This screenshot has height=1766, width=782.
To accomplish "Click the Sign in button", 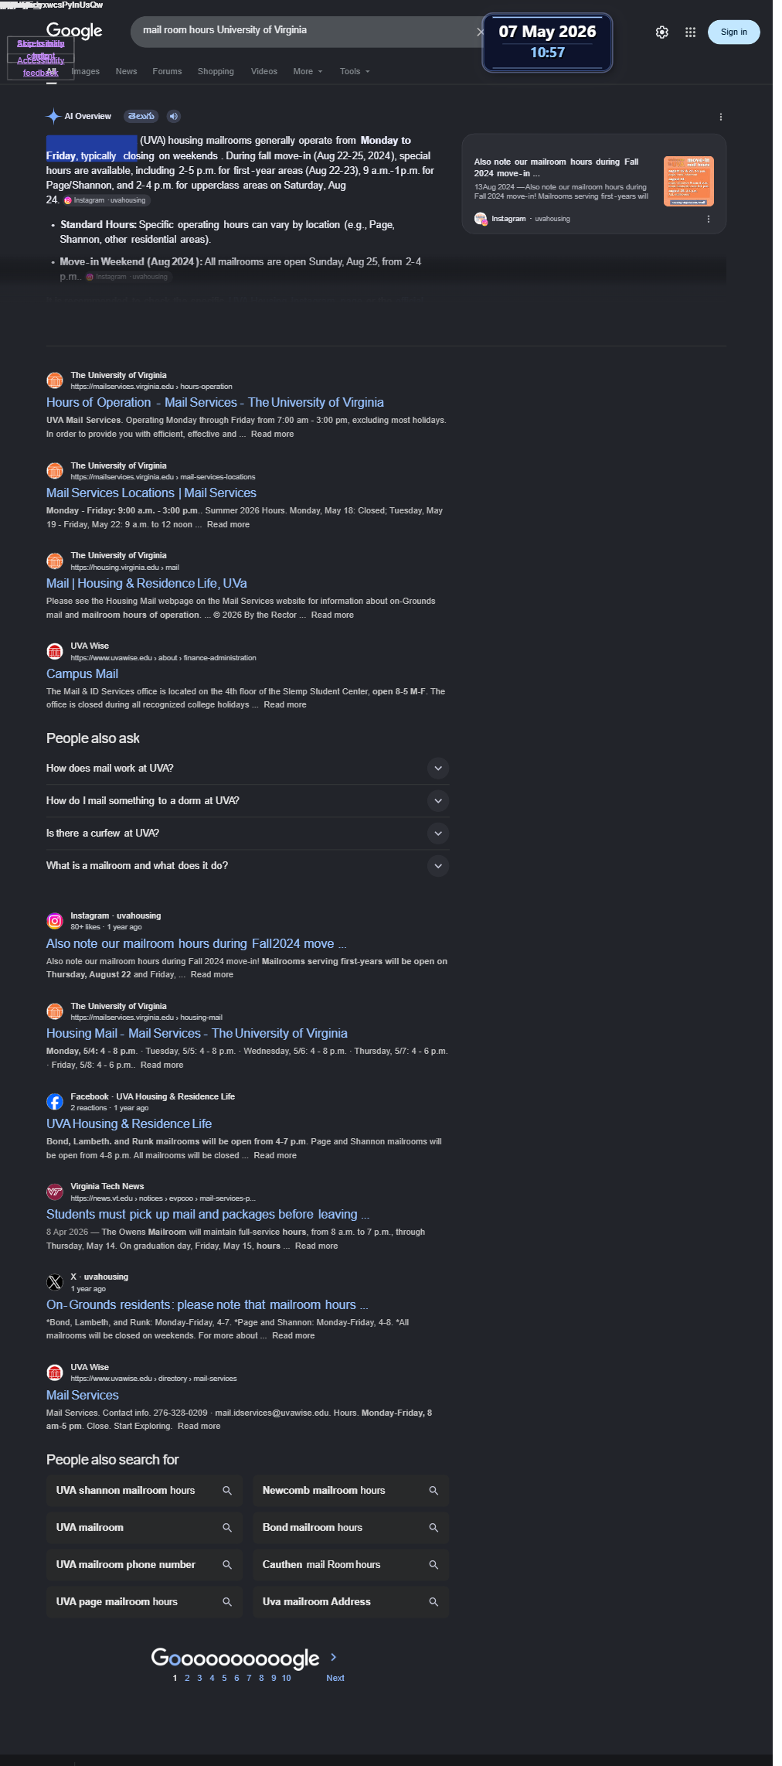I will 734,32.
